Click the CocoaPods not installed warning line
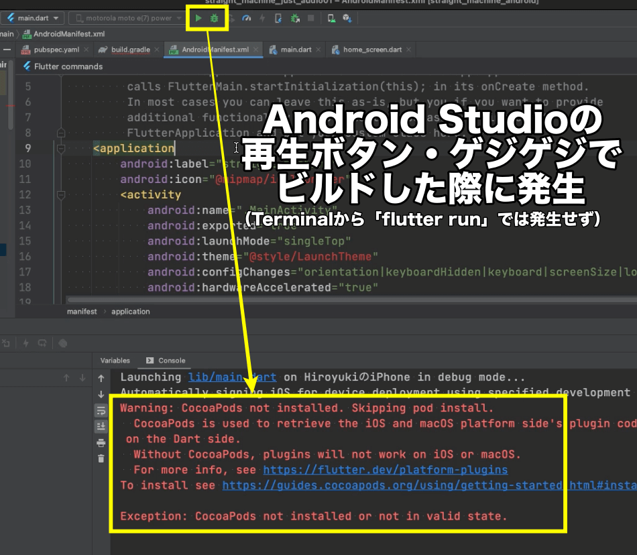Viewport: 637px width, 555px height. [x=306, y=408]
